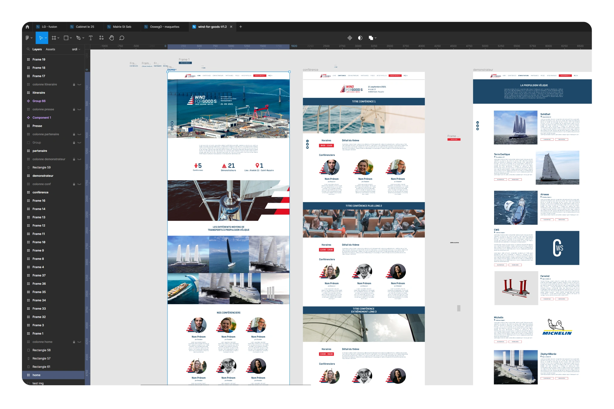Click lock icon on colonne partenaire layer
Image resolution: width=614 pixels, height=409 pixels.
coord(74,134)
